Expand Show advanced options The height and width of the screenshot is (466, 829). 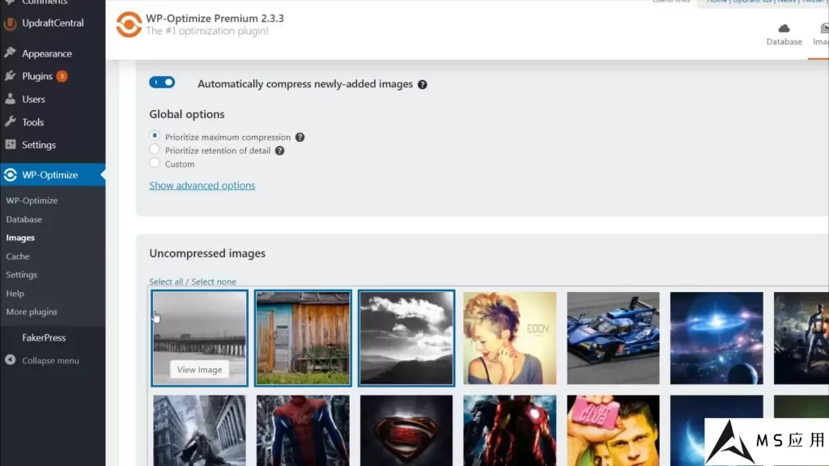pos(202,185)
